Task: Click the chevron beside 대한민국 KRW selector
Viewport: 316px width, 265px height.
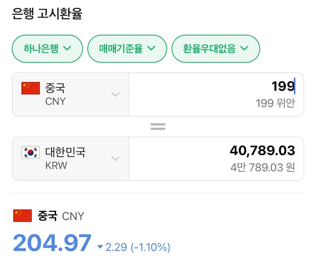Action: (116, 158)
